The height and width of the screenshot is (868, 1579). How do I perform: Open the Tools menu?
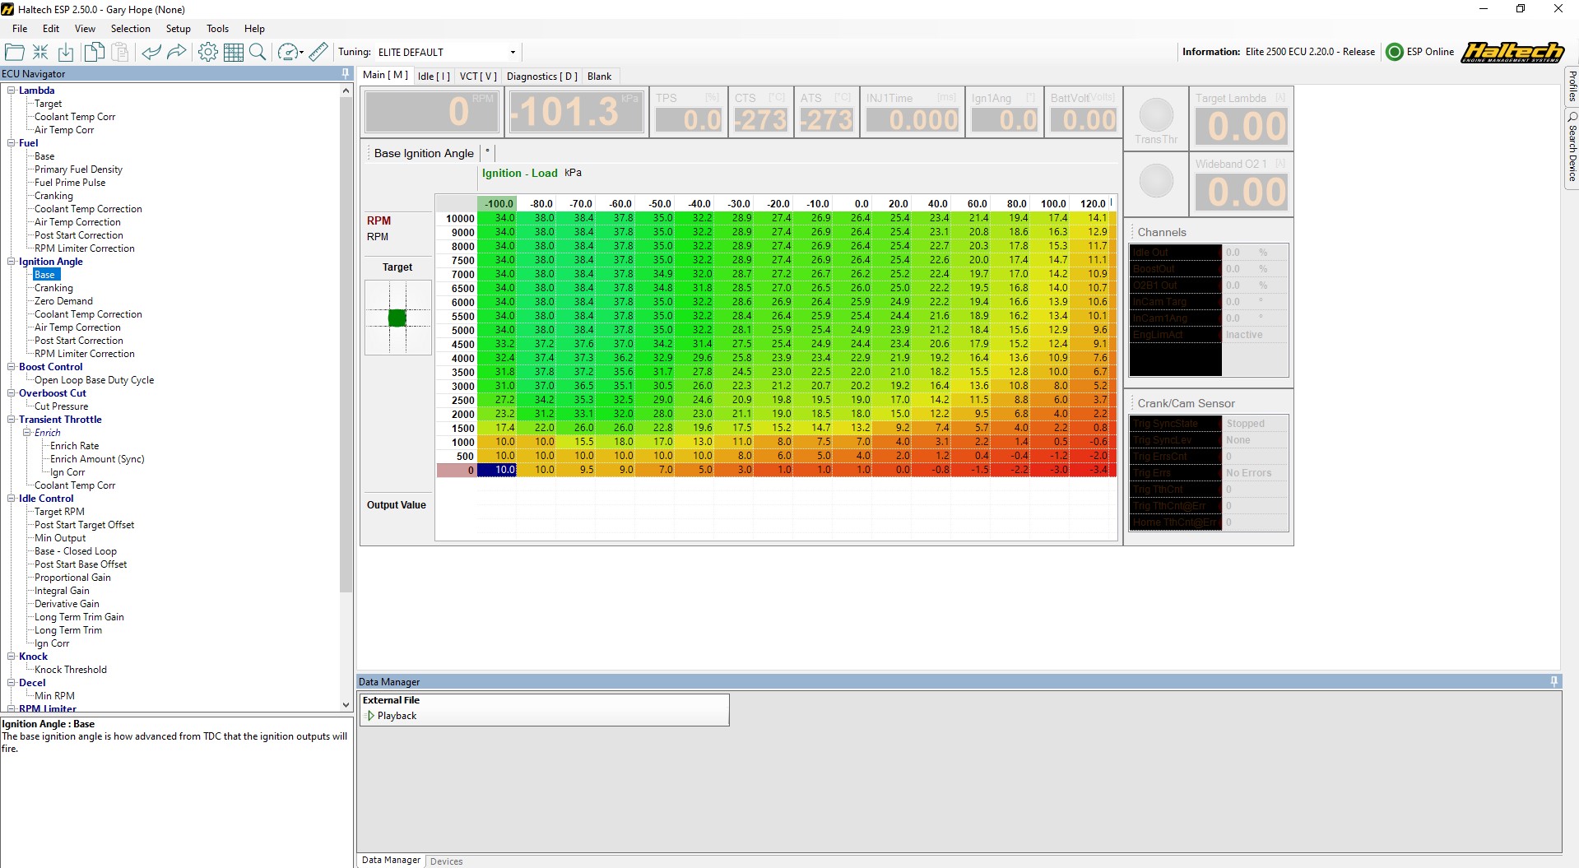coord(218,28)
